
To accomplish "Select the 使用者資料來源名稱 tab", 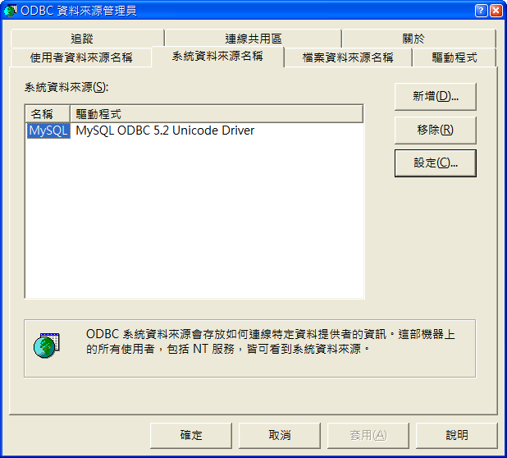I will point(81,57).
